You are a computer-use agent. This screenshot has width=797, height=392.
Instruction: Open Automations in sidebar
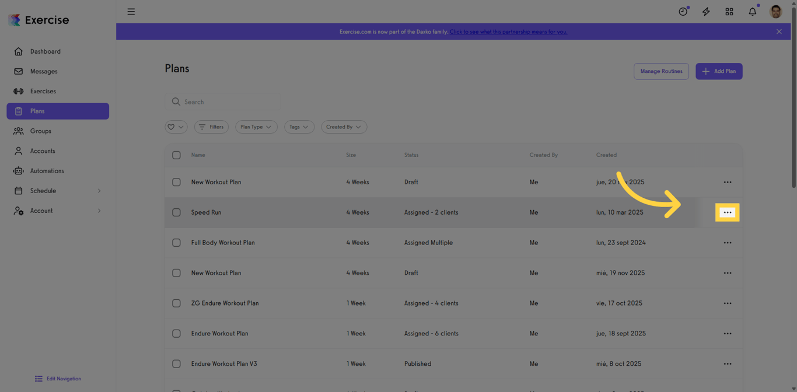pos(58,171)
